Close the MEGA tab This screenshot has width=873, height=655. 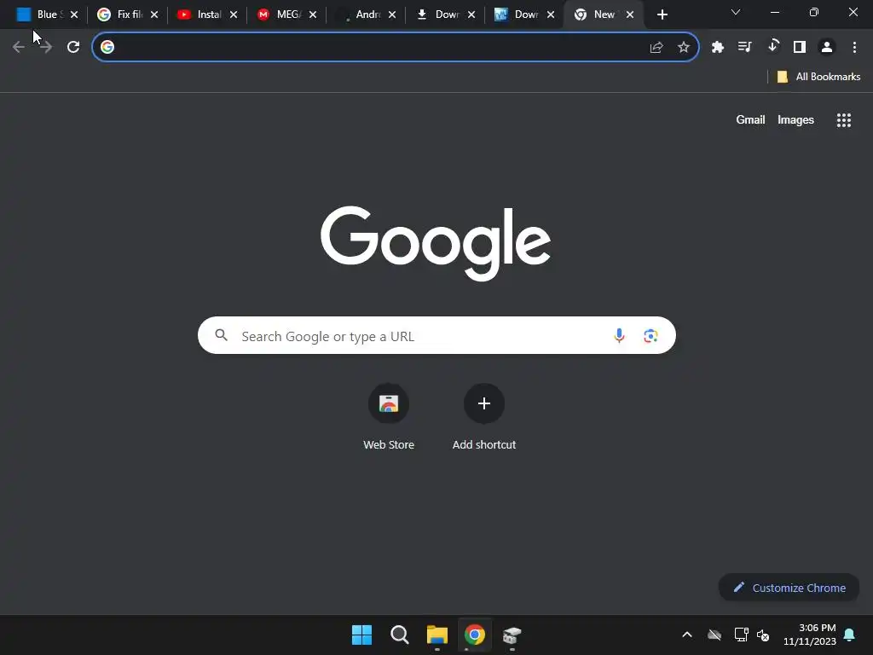tap(313, 14)
